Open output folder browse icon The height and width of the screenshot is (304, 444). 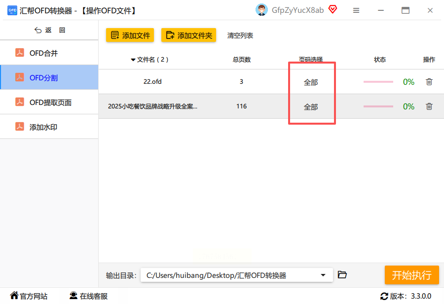click(x=342, y=274)
